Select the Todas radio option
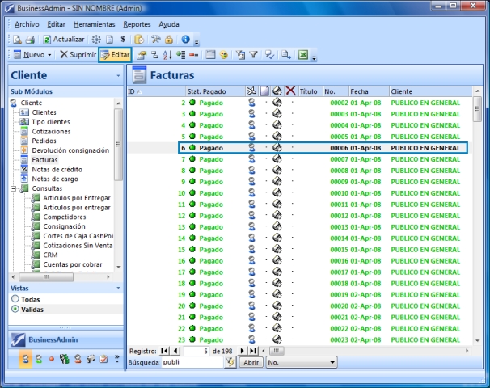Screen dimensions: 490x388 tap(15, 299)
